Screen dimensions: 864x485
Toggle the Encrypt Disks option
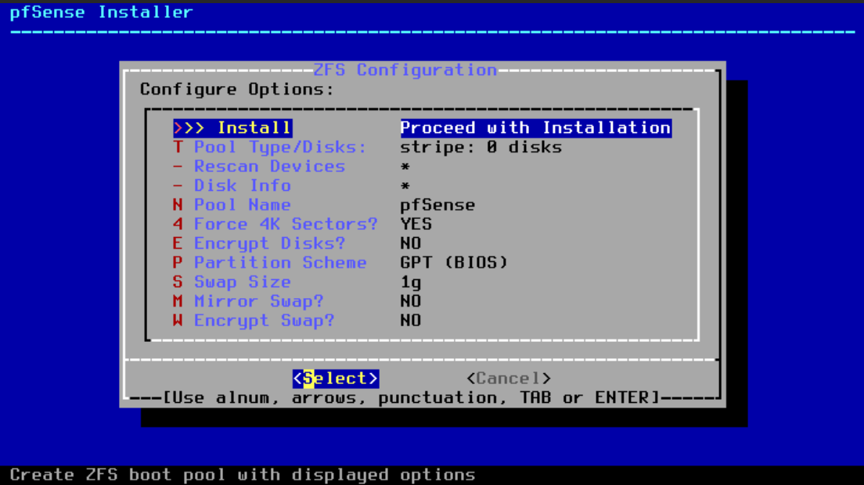coord(269,243)
